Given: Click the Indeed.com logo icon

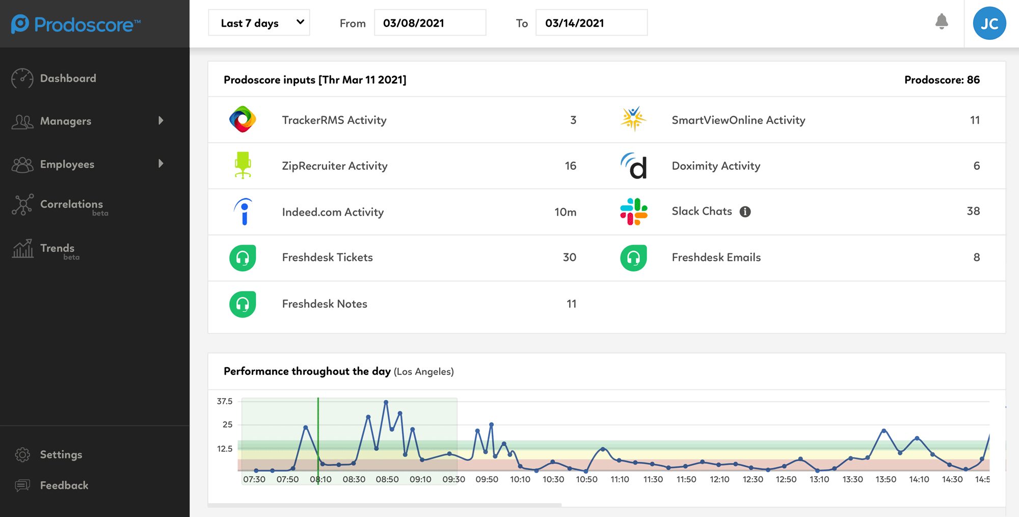Looking at the screenshot, I should tap(244, 212).
